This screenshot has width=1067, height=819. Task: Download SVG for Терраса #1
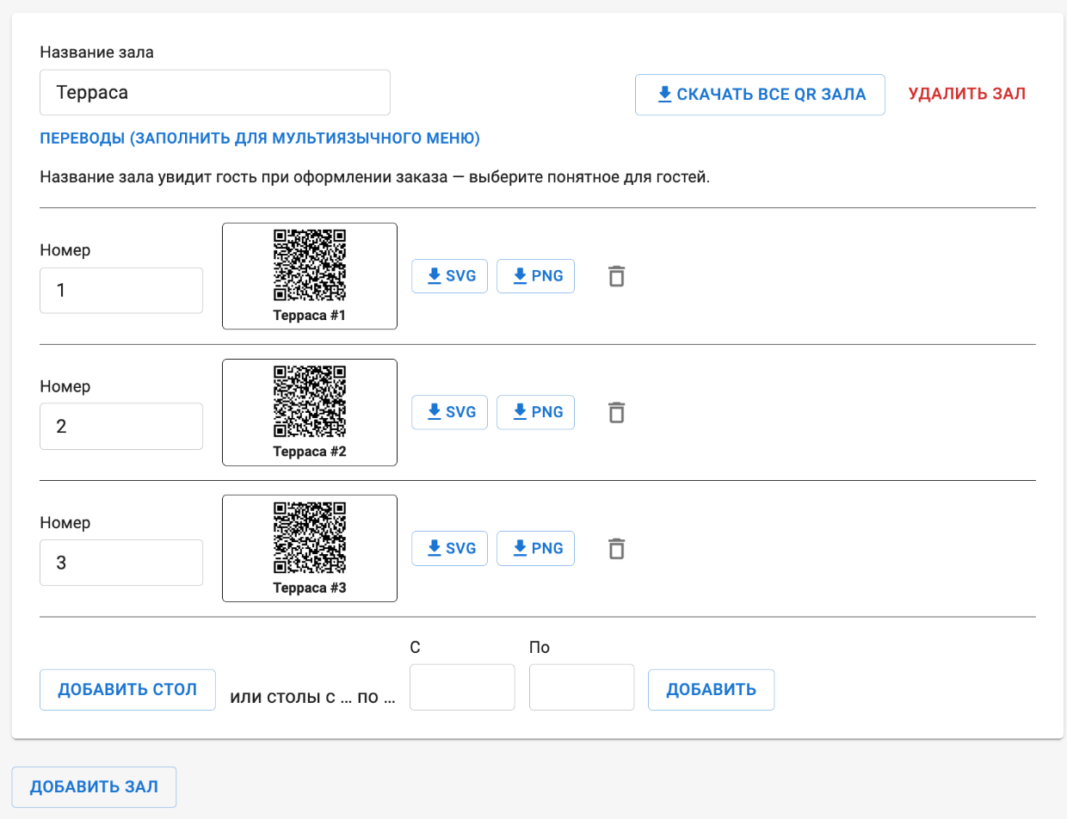pyautogui.click(x=450, y=276)
